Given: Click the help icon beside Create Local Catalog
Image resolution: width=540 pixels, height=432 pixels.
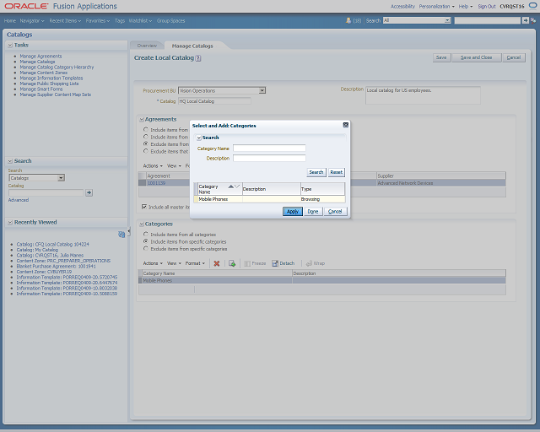Looking at the screenshot, I should 198,58.
